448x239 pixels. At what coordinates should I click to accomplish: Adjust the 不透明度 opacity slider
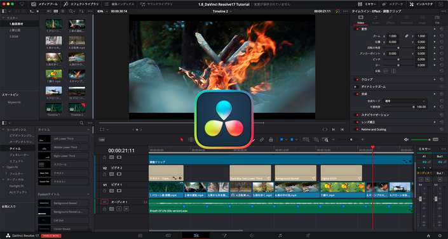click(x=399, y=107)
